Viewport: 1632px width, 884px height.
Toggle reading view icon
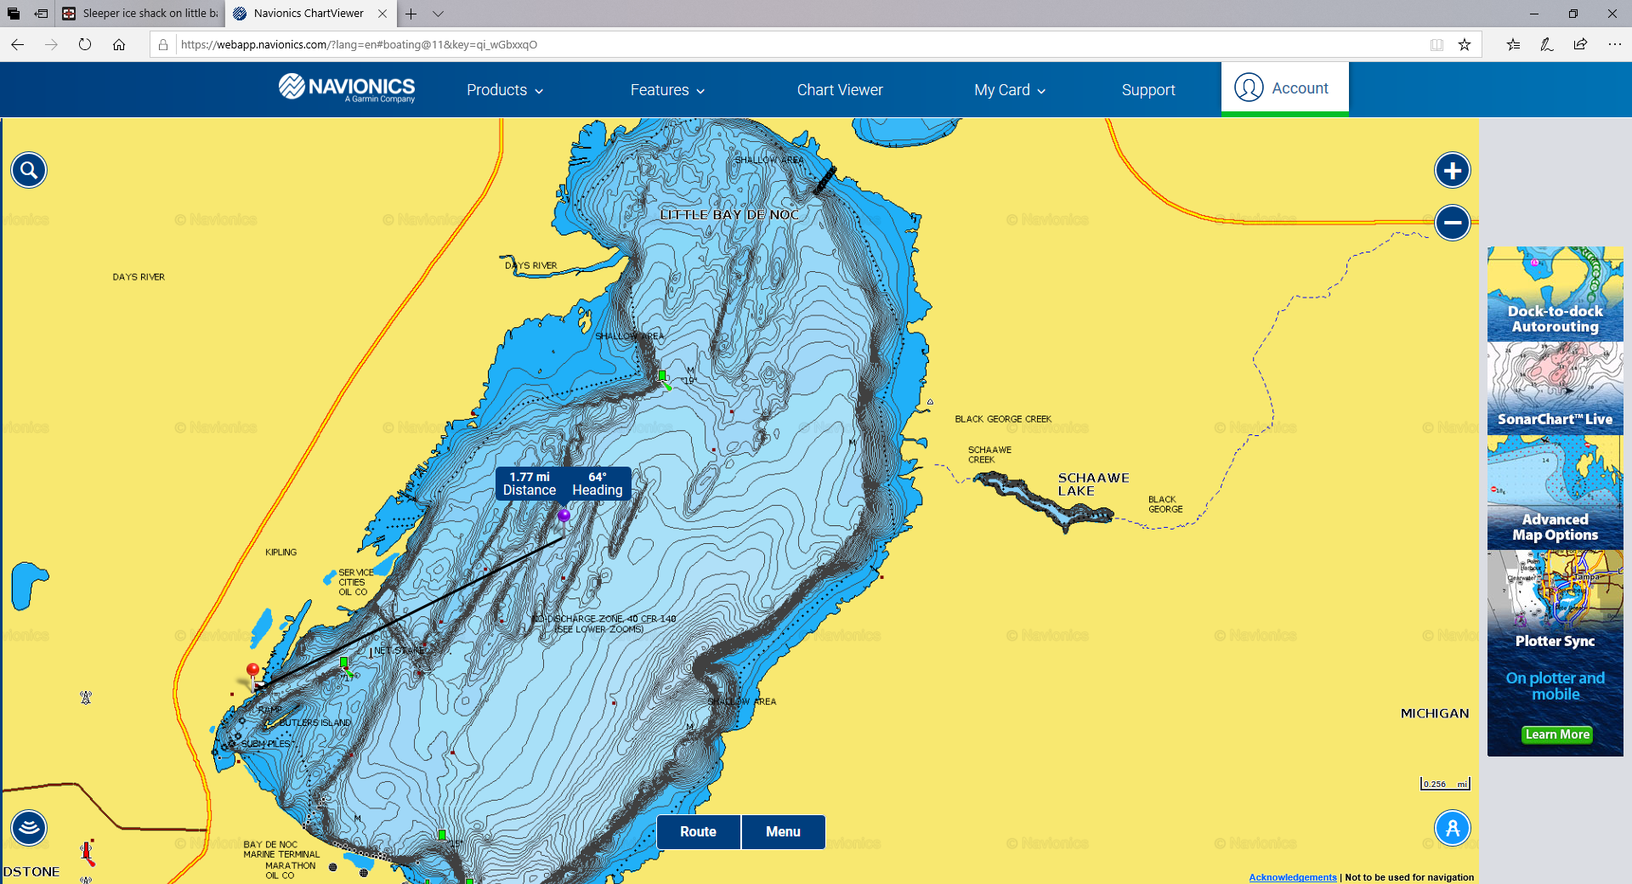coord(1436,44)
